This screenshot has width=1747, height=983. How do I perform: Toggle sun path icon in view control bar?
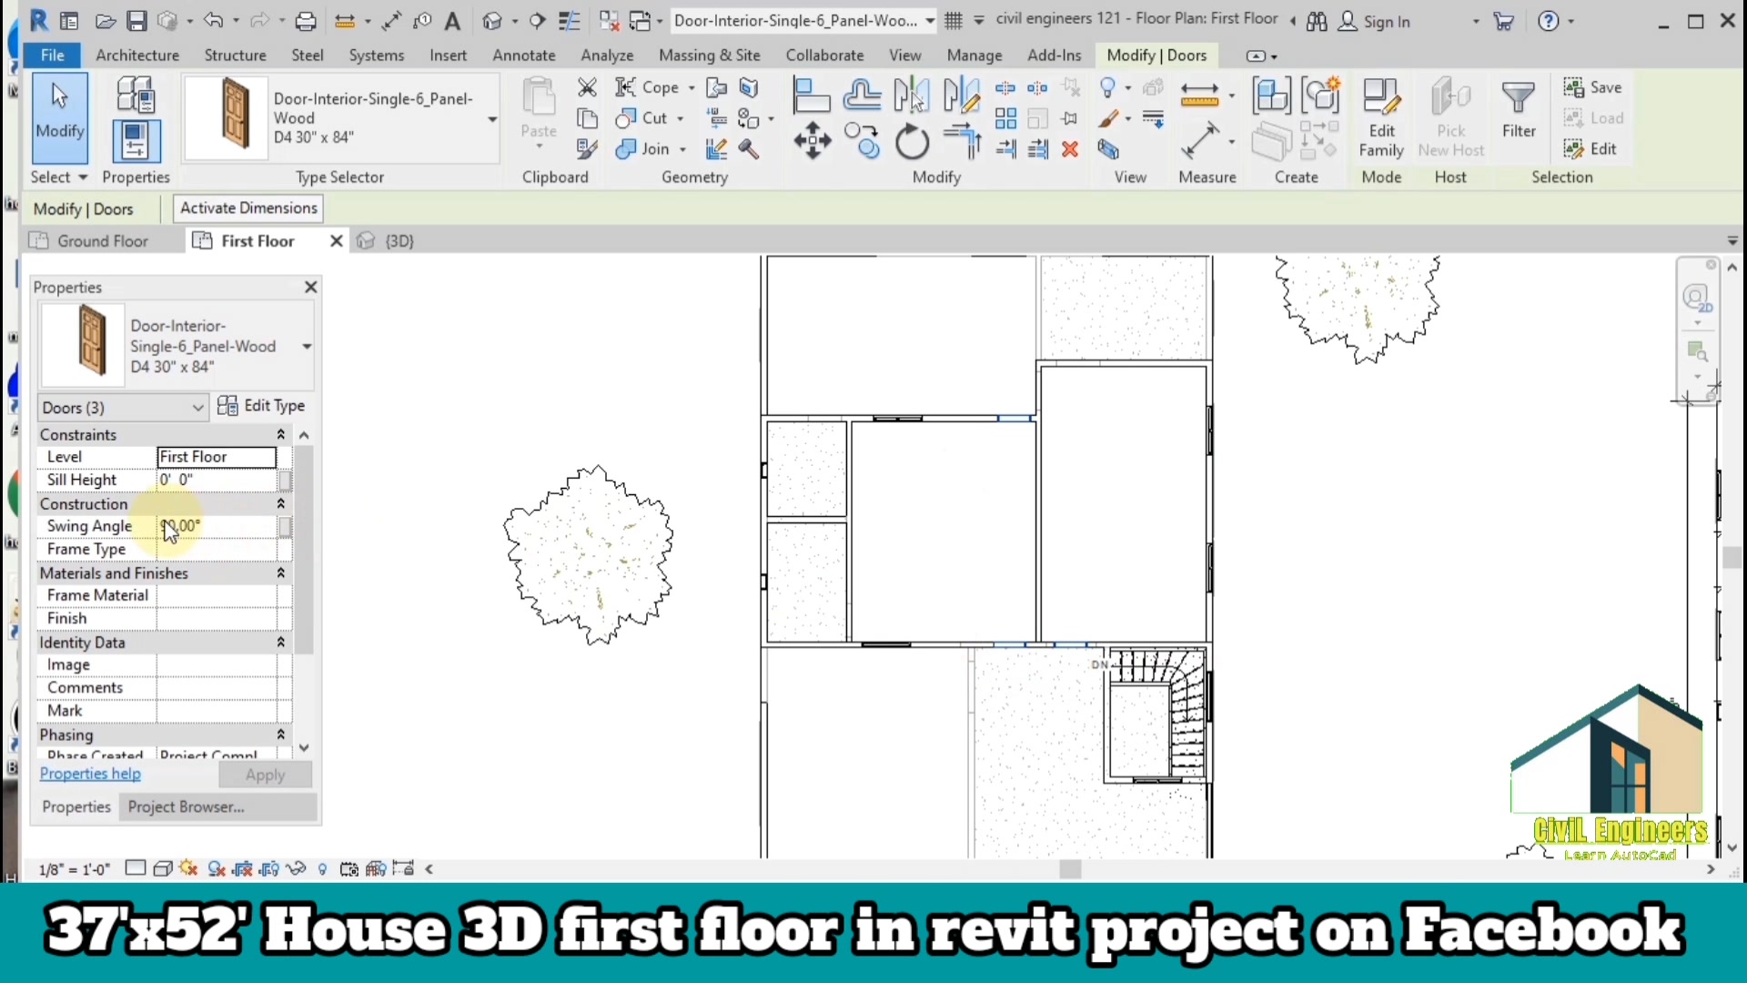tap(189, 869)
